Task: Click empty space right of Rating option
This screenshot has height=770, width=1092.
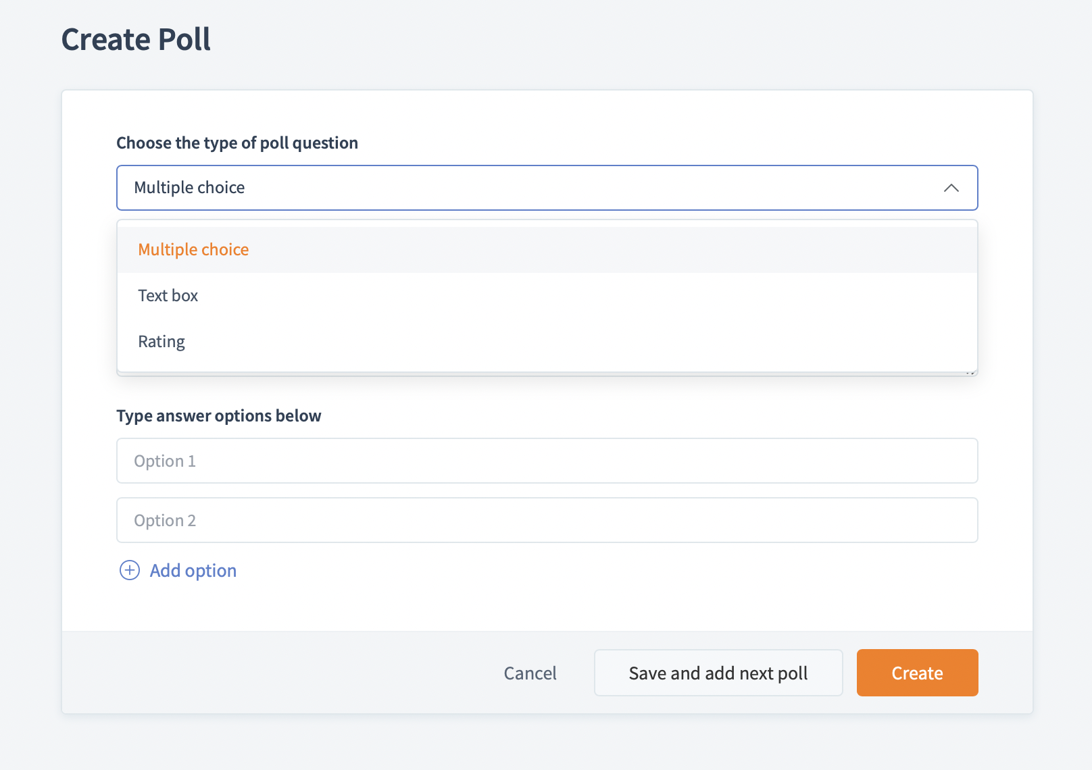Action: (x=574, y=342)
